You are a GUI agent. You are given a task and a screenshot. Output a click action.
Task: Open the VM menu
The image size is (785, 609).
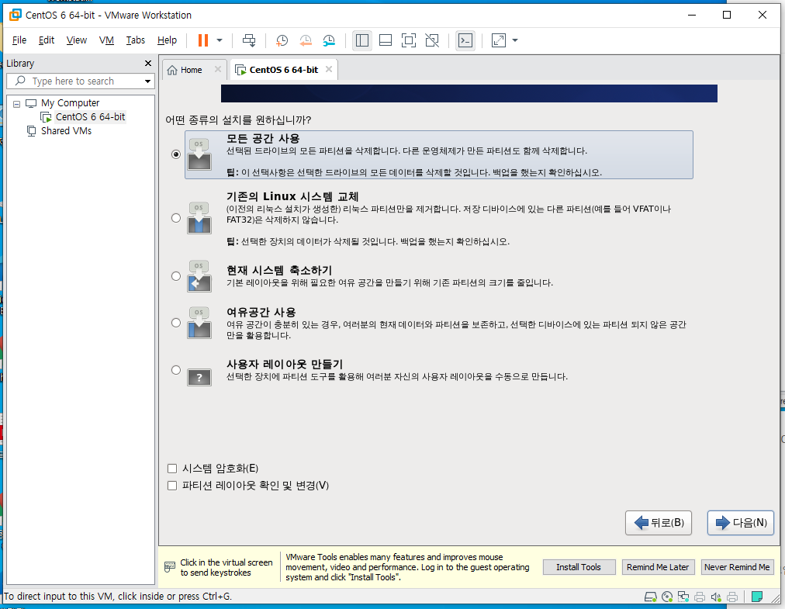pos(106,40)
